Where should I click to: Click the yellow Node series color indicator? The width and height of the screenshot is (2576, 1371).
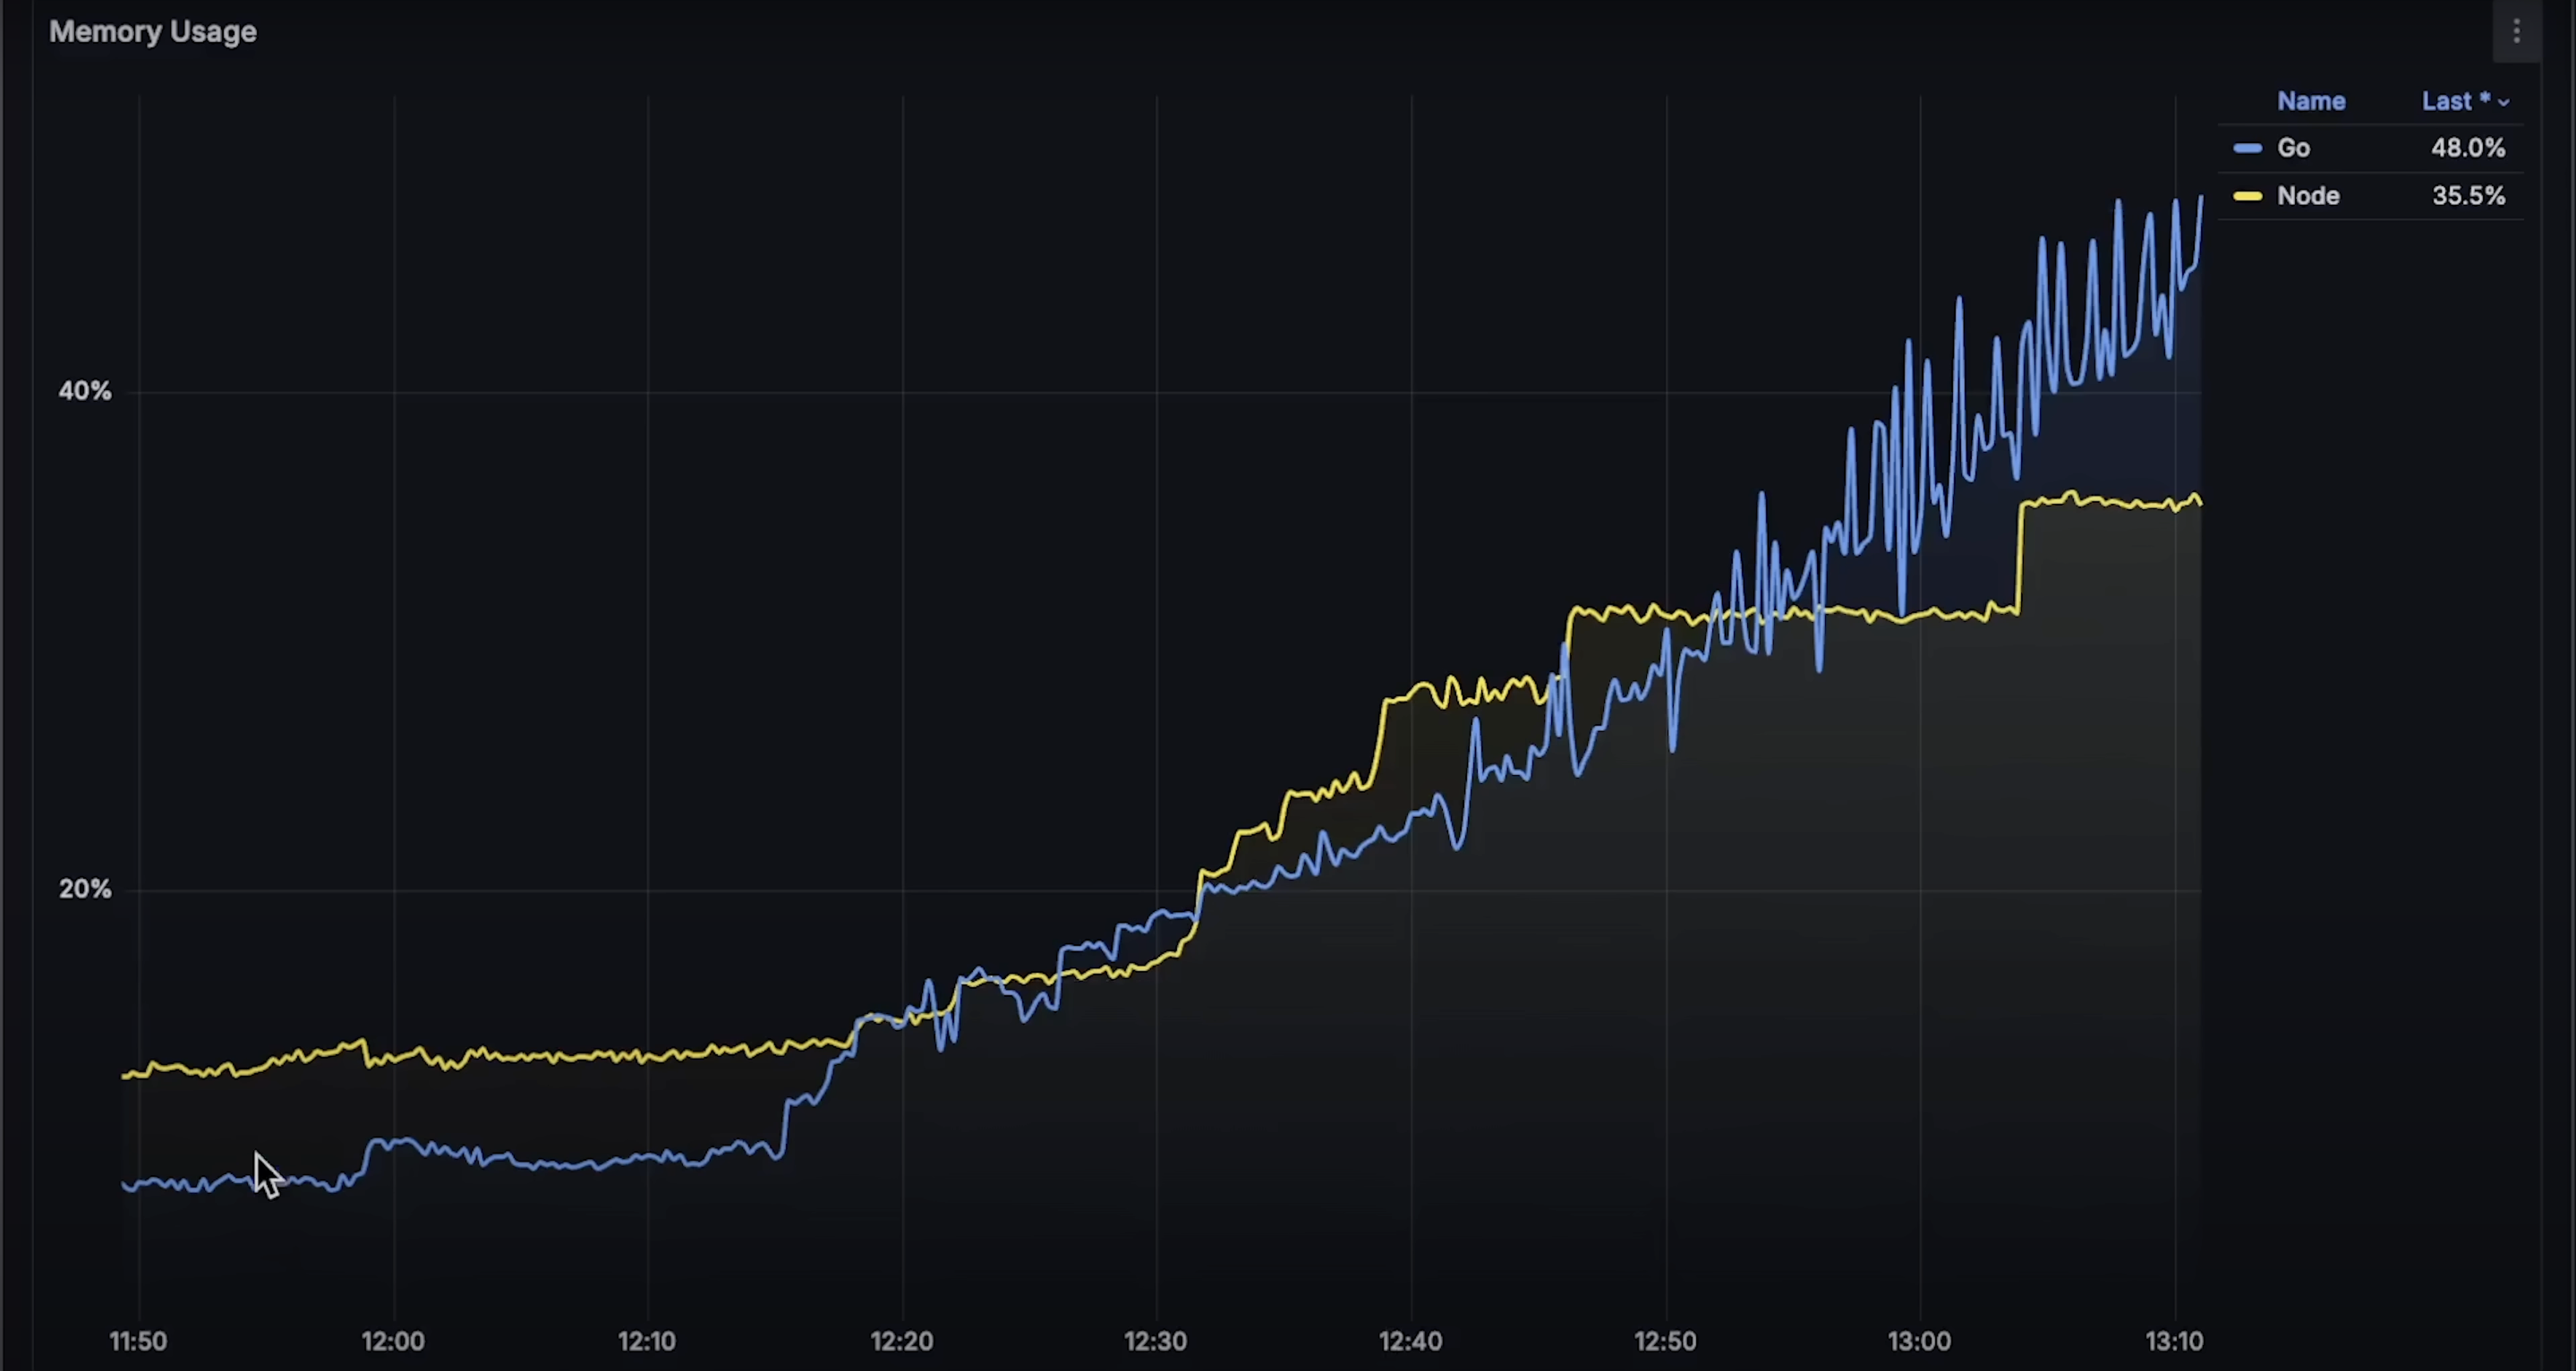tap(2247, 196)
